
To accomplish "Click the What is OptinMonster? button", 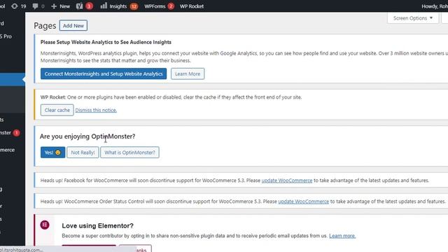I will 129,153.
